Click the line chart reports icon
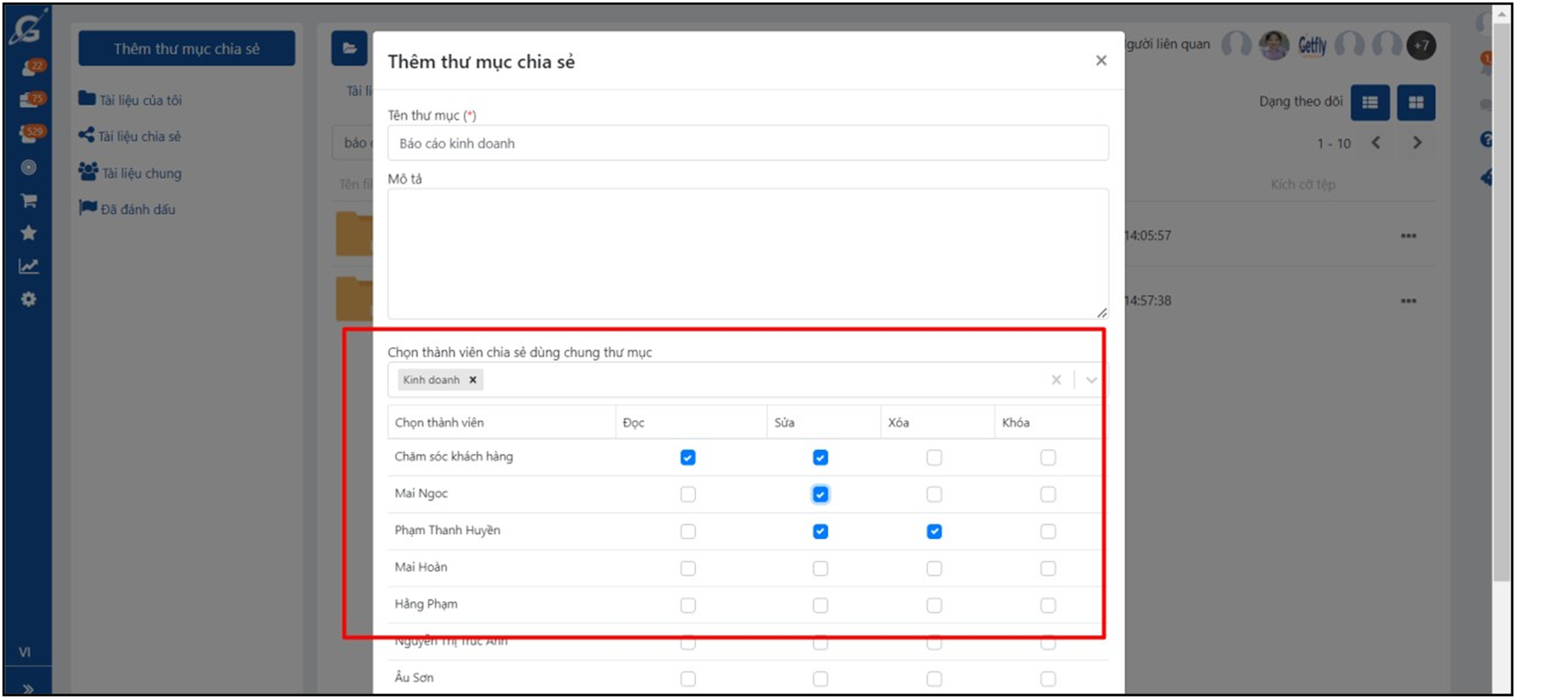 pyautogui.click(x=29, y=266)
